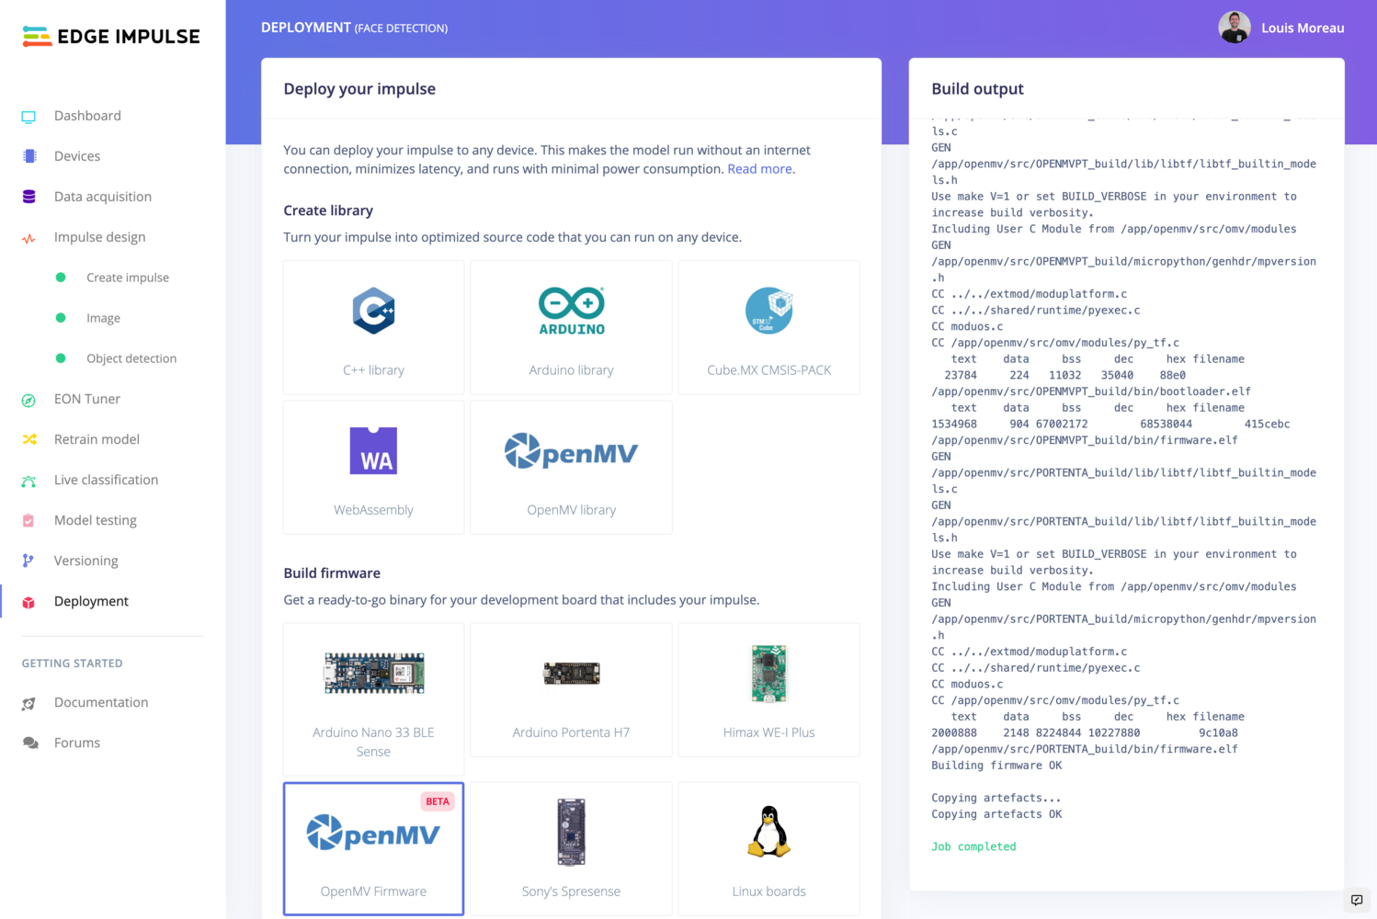The height and width of the screenshot is (919, 1377).
Task: Click the EON Tuner compass icon
Action: [x=28, y=400]
